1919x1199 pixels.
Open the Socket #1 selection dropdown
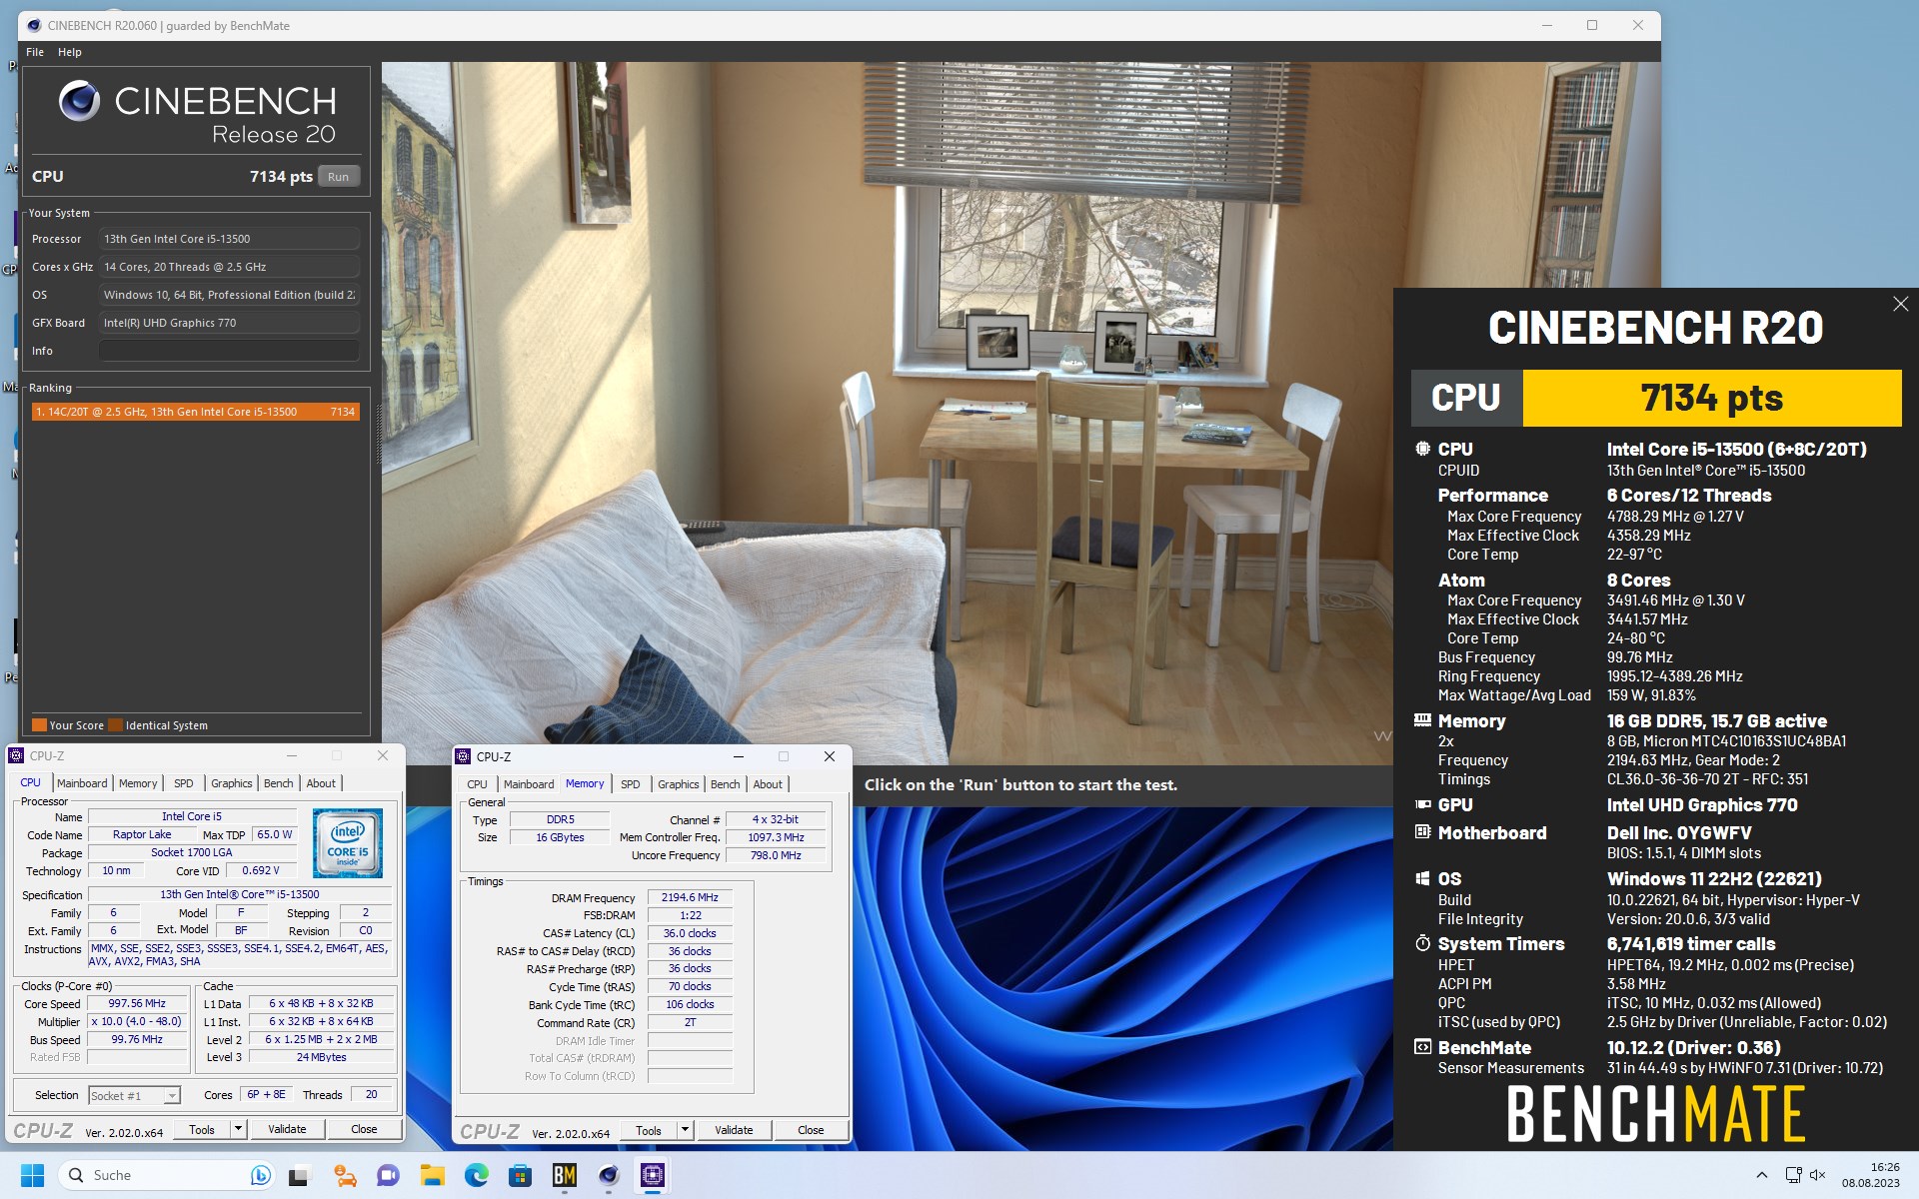171,1096
